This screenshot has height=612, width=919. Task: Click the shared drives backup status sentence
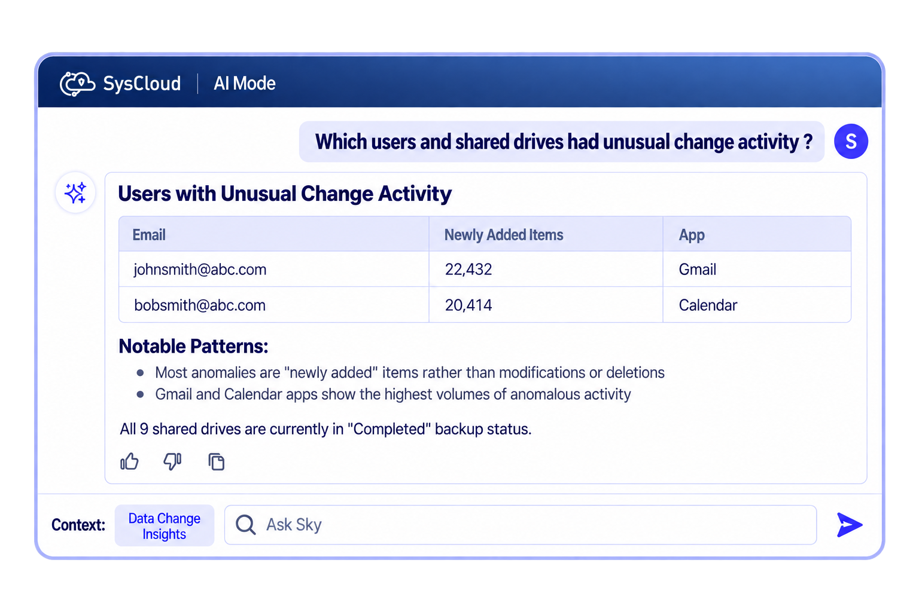pos(325,429)
